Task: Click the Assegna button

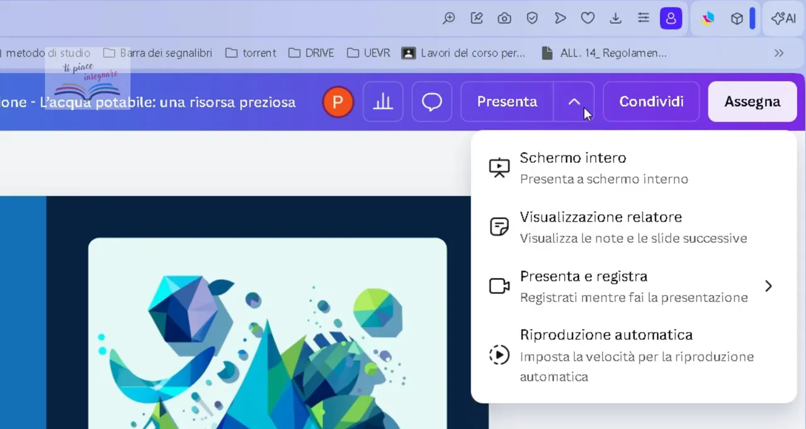Action: [x=752, y=102]
